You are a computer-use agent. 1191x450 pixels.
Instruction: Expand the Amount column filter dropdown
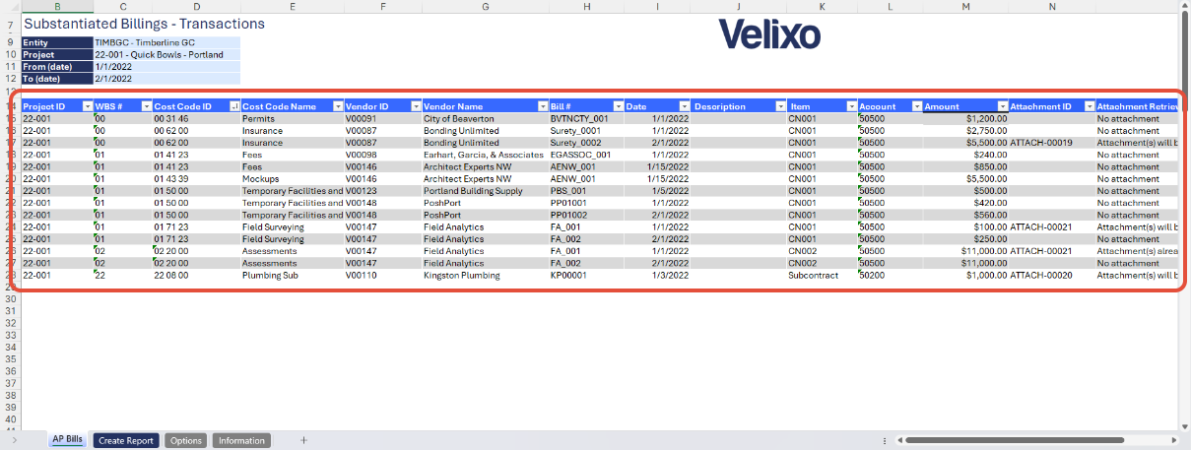1002,106
